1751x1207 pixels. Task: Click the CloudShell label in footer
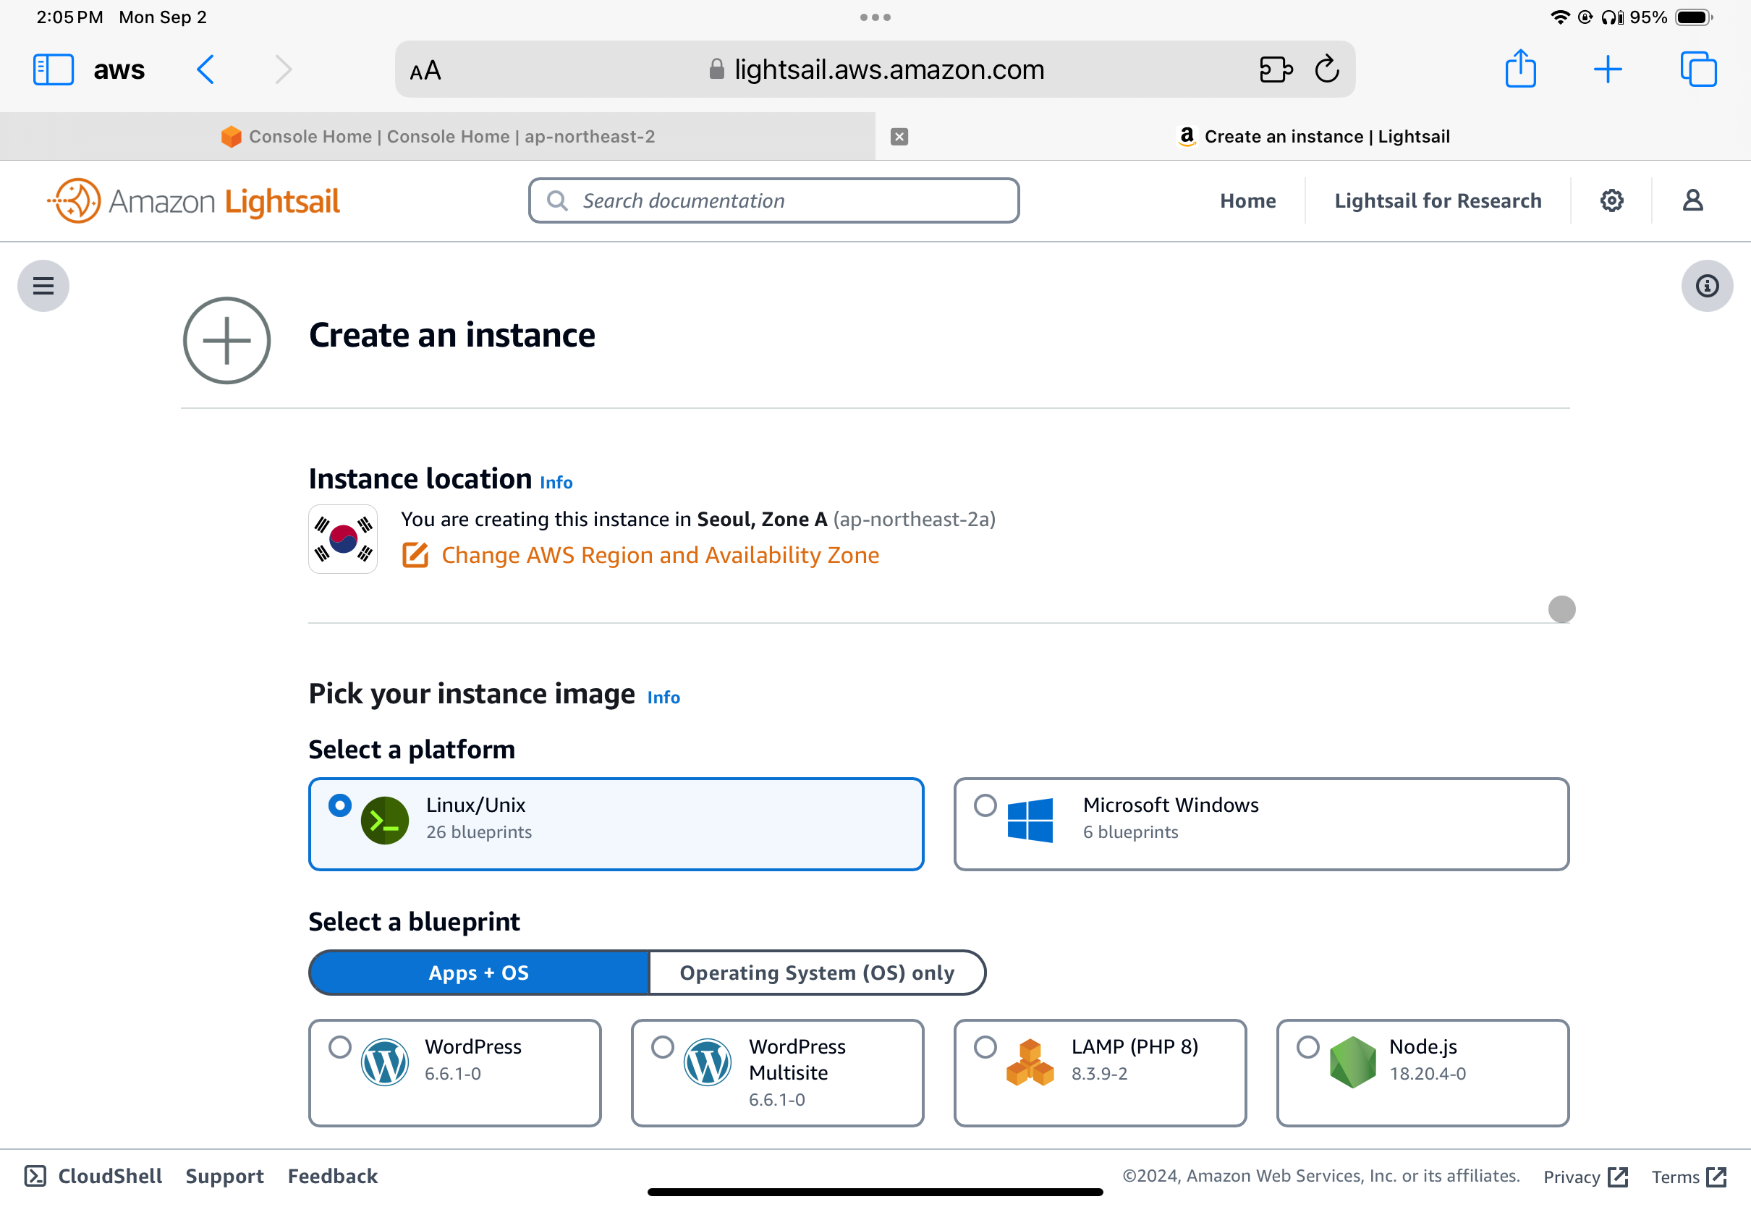(111, 1176)
